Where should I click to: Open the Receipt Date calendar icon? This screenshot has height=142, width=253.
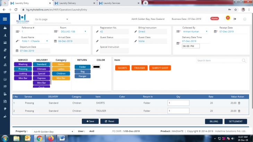click(217, 32)
